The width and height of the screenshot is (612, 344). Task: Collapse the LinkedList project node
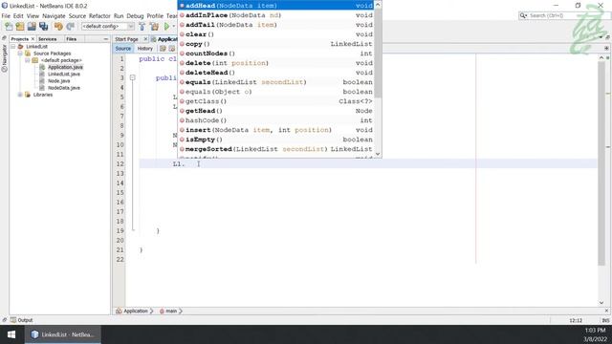(x=13, y=47)
